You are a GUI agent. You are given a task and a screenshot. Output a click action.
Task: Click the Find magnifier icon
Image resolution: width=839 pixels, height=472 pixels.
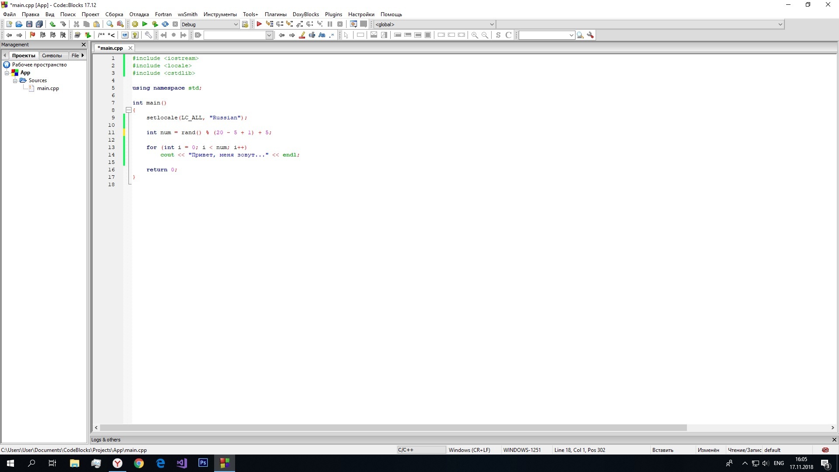(110, 24)
